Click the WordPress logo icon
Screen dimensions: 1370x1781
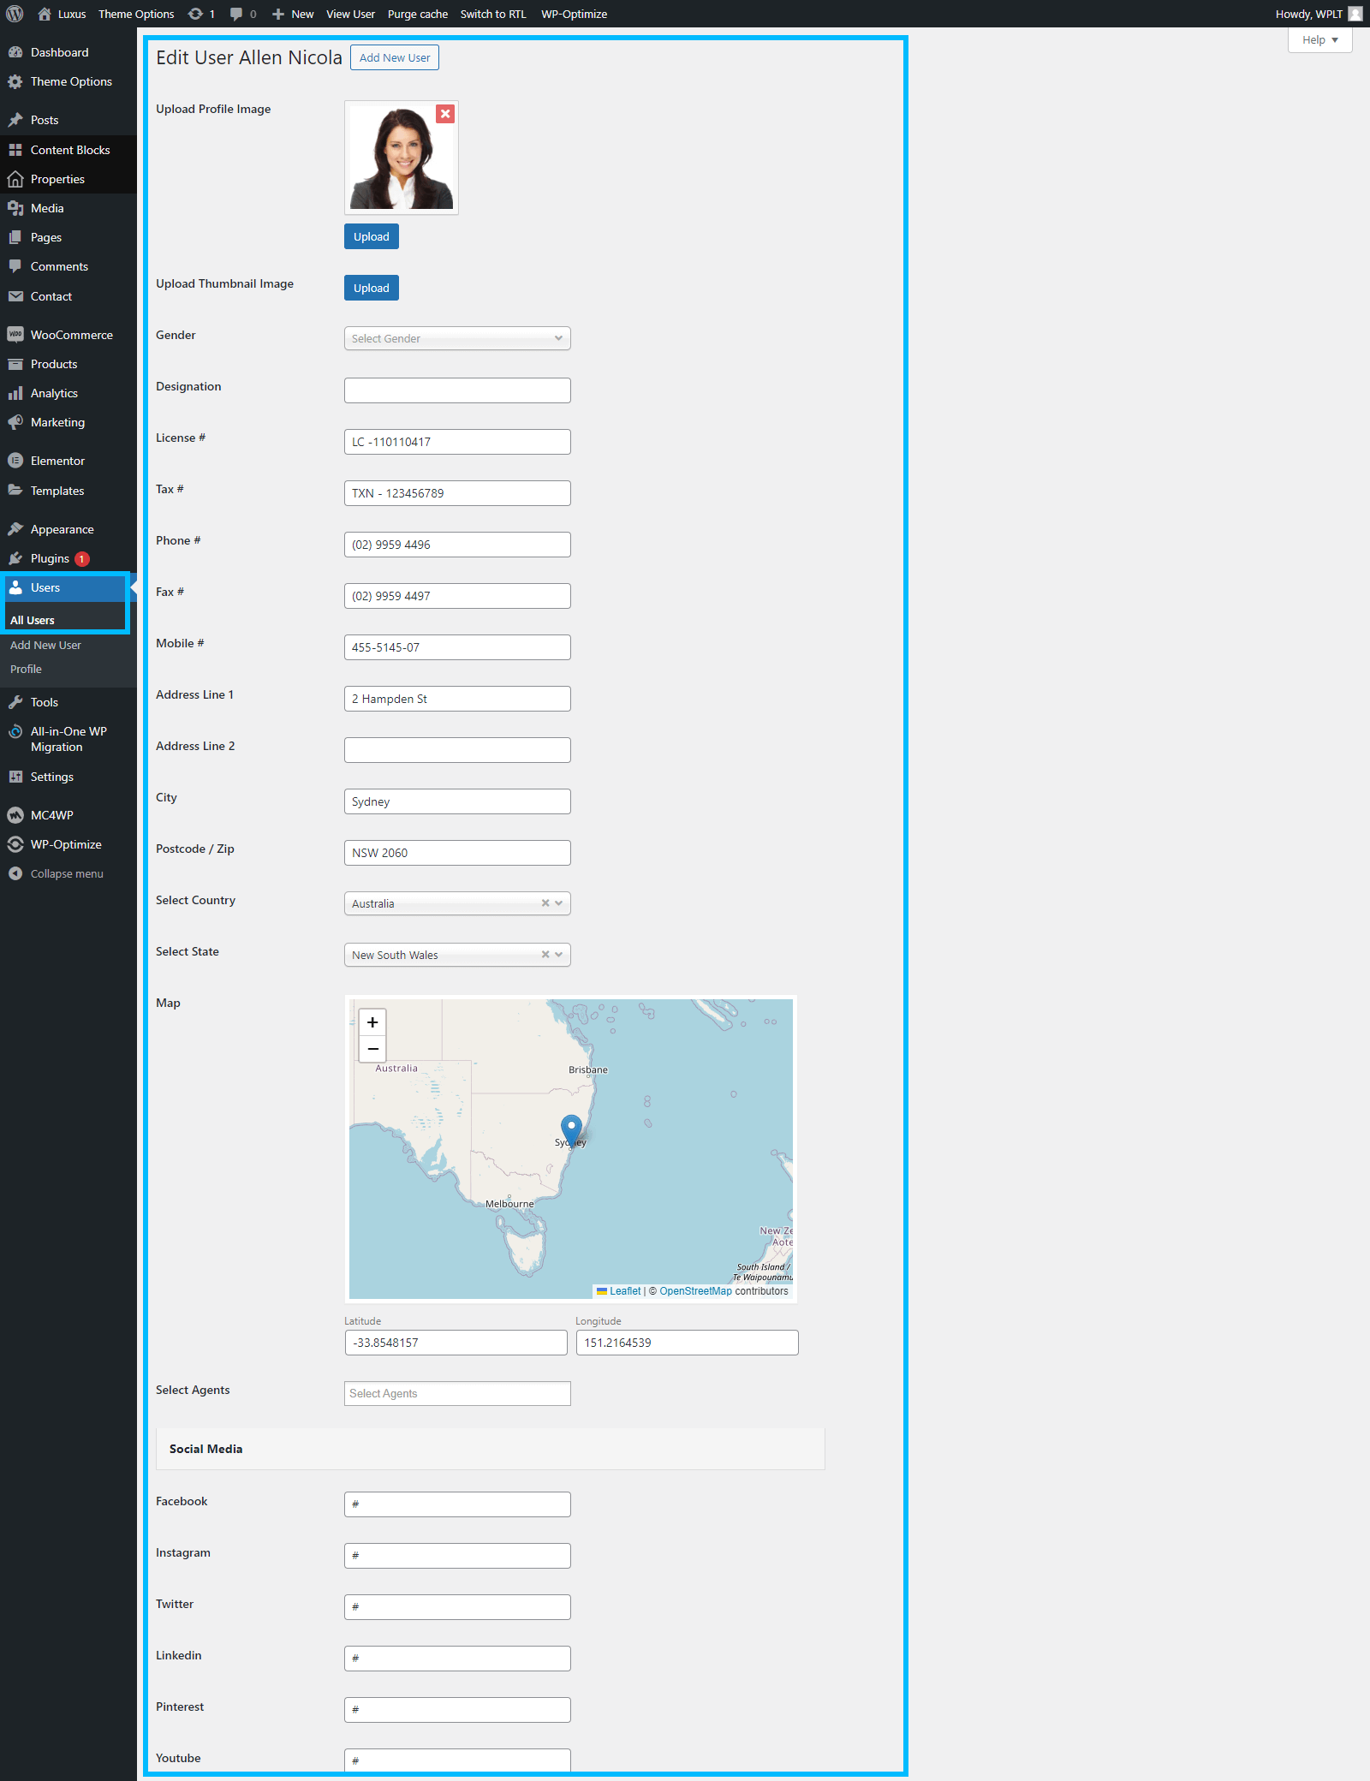point(15,14)
